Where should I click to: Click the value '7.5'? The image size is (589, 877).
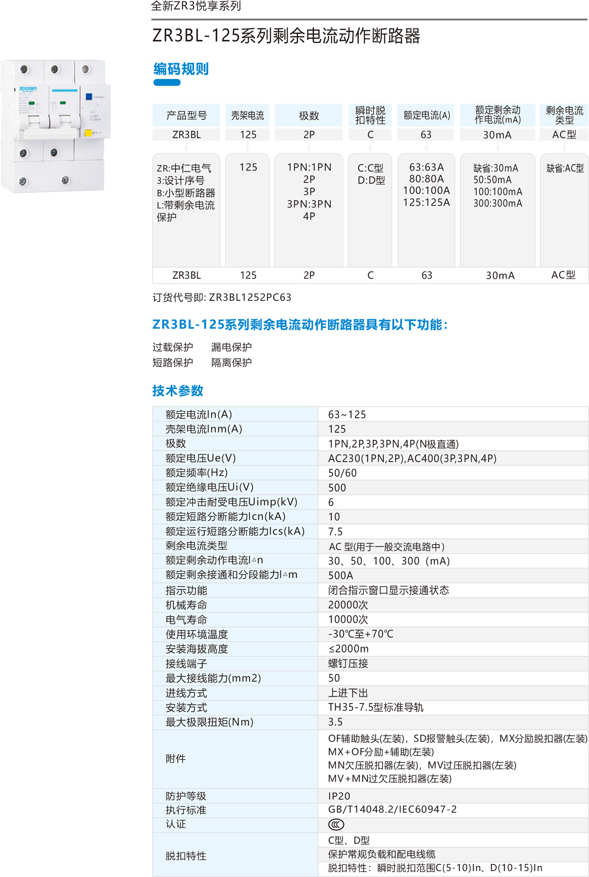click(x=336, y=532)
